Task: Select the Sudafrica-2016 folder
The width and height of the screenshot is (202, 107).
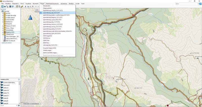Action: [10, 32]
